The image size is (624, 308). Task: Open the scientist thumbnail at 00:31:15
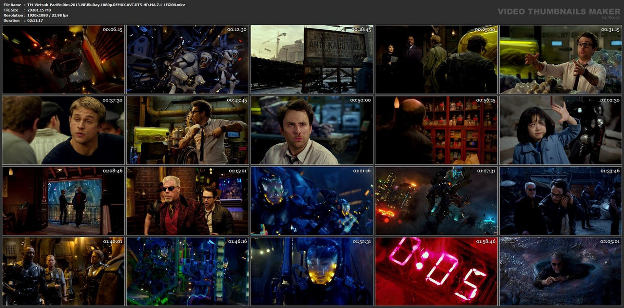[x=561, y=59]
